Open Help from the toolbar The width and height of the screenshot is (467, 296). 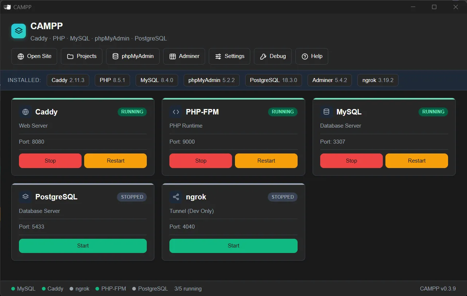point(312,56)
